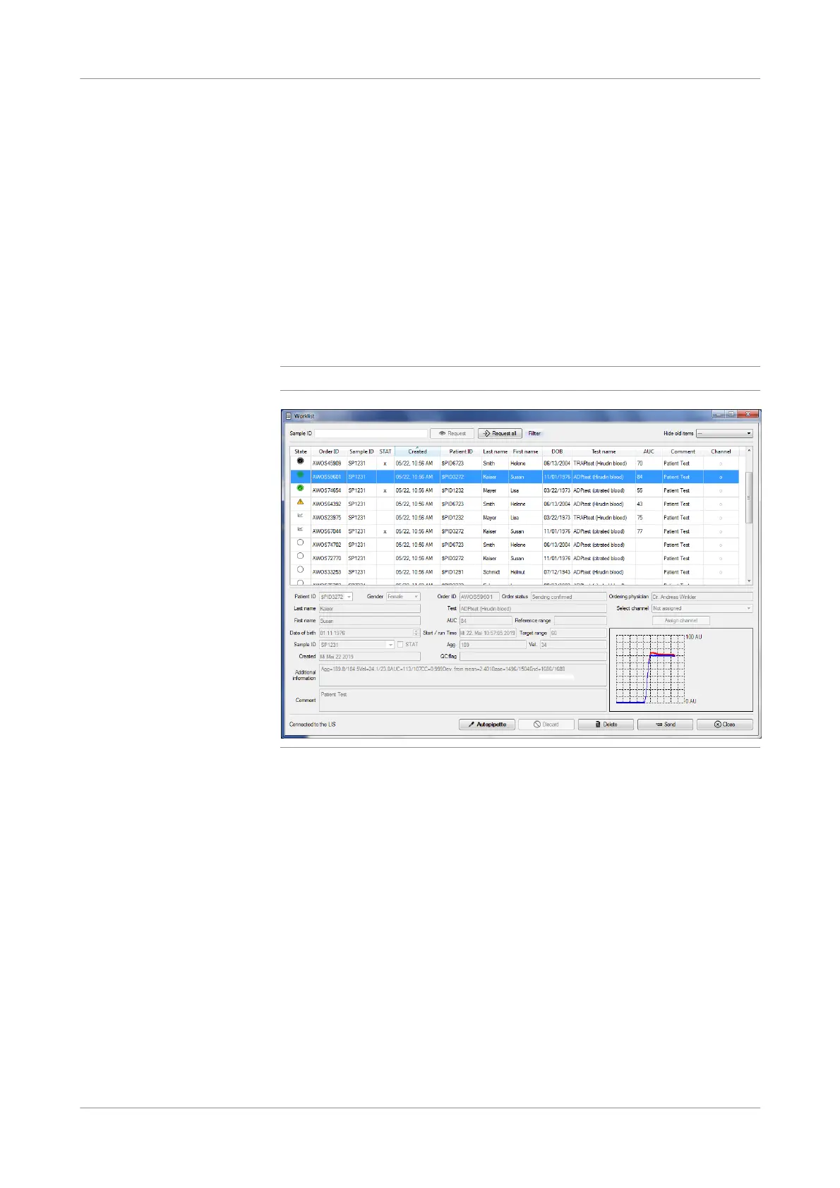This screenshot has width=840, height=1188.
Task: Click the worklist table scrollbar up arrow
Action: (x=749, y=450)
